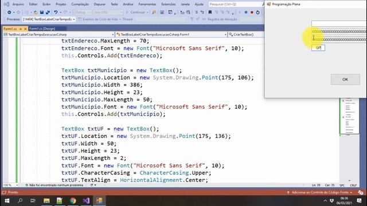Click the SPC indentation indicator
Viewport: 367px width, 206px height.
tap(342, 185)
